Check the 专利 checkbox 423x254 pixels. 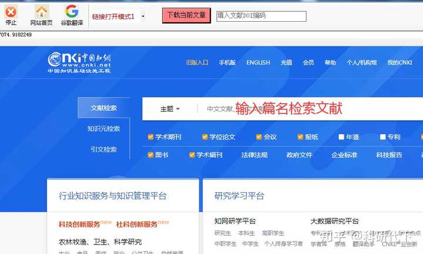coord(382,137)
